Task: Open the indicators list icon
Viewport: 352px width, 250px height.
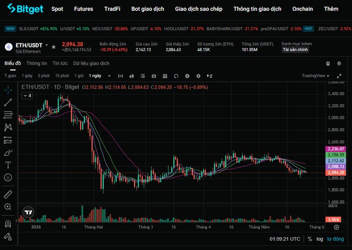Action: [143, 76]
